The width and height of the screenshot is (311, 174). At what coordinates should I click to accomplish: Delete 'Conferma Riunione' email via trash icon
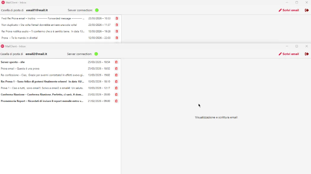tap(116, 94)
